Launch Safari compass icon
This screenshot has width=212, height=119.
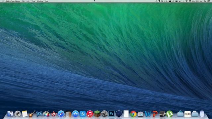(61, 114)
